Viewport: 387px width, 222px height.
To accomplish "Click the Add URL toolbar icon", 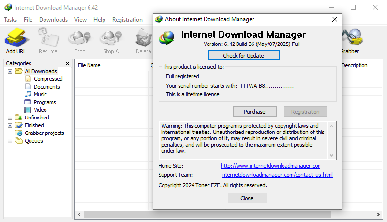I will click(x=16, y=38).
